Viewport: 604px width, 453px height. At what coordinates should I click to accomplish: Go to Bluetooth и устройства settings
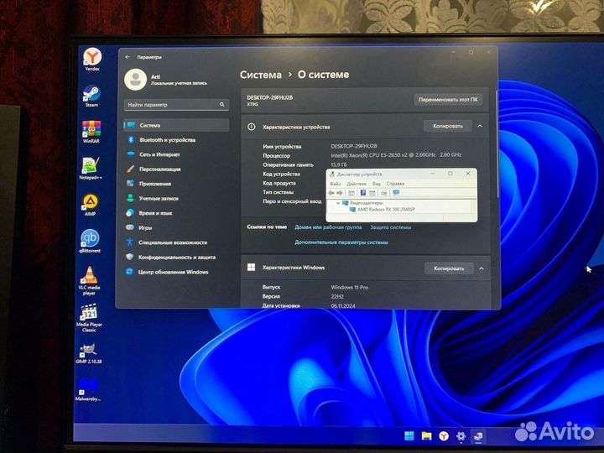[x=166, y=140]
